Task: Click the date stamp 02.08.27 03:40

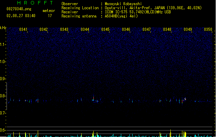Action: (x=21, y=16)
